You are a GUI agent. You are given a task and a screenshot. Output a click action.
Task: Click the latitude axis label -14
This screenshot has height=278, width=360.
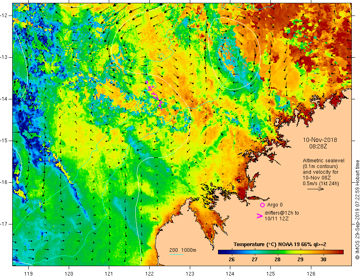tap(4, 99)
